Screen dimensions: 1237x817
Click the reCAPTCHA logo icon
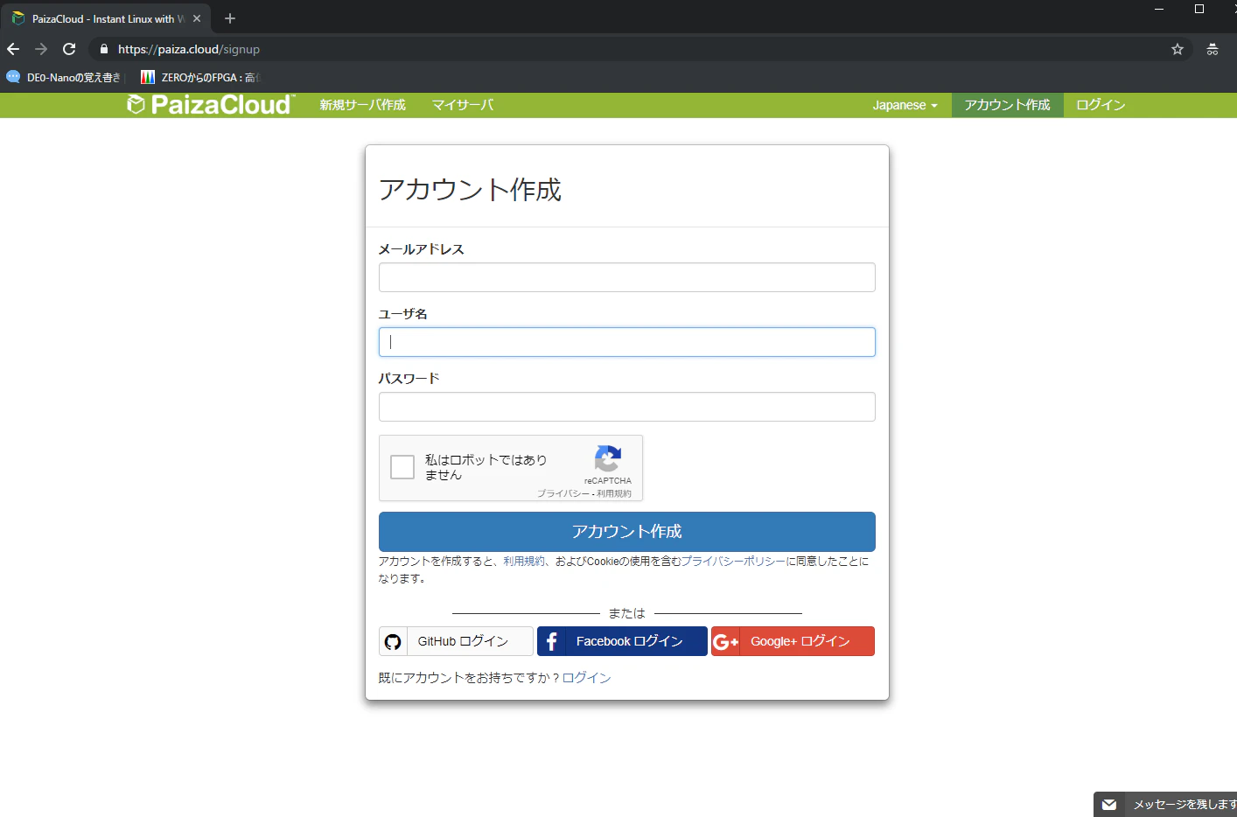pos(608,458)
